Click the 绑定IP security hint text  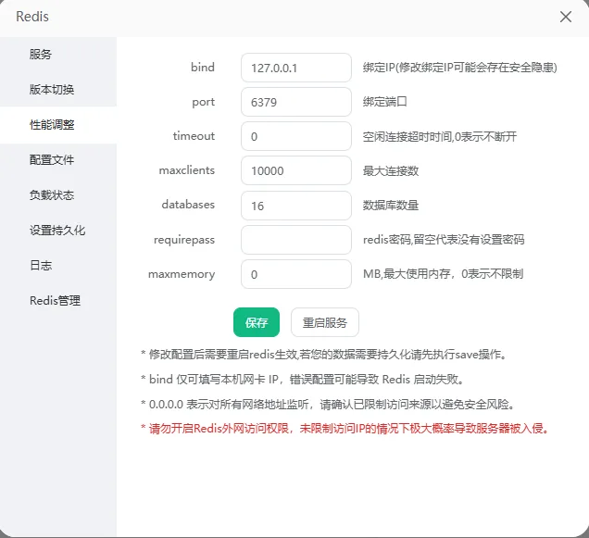459,68
